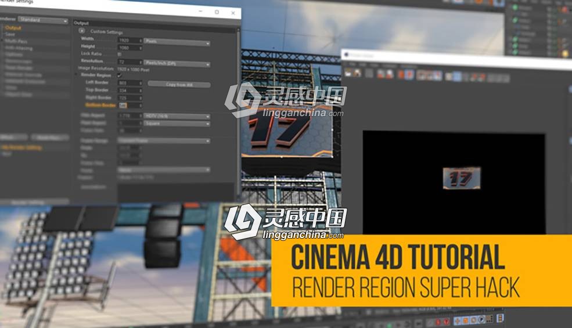This screenshot has height=328, width=572.
Task: Select My Render Setting preset entry
Action: [22, 148]
